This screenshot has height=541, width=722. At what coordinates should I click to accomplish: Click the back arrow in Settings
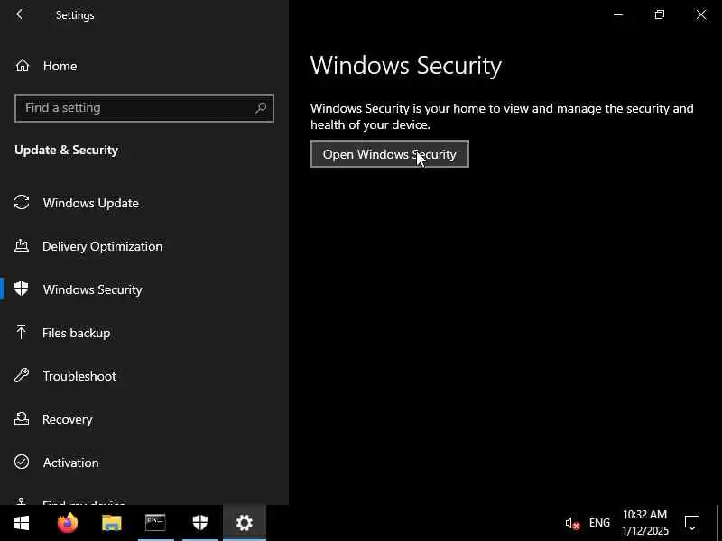click(x=21, y=14)
